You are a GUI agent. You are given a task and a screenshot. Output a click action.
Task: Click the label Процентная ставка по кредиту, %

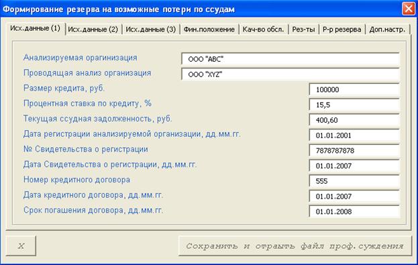coord(87,103)
